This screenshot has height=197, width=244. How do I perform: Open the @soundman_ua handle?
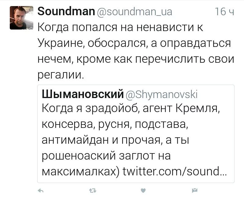134,12
